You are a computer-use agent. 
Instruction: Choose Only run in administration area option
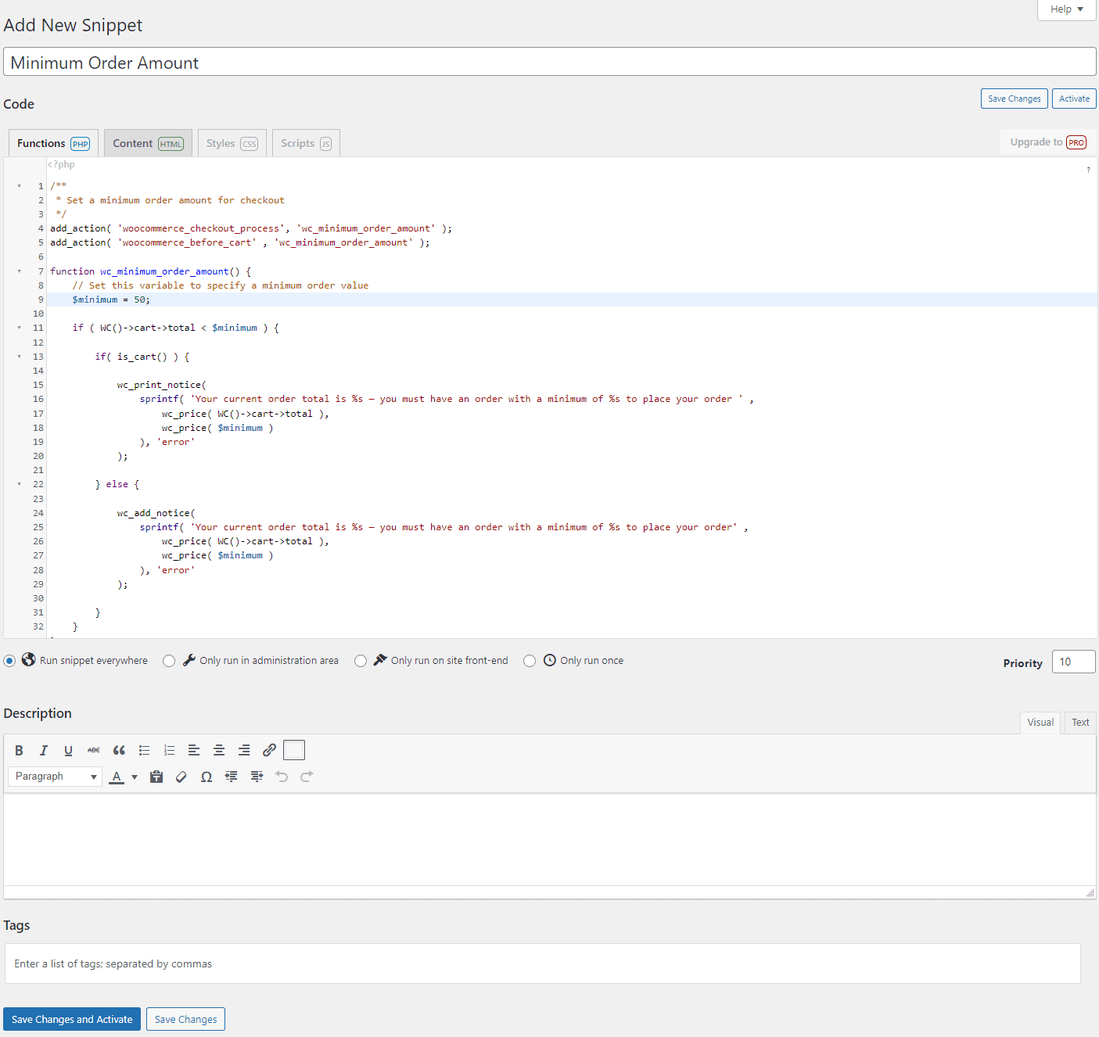click(x=169, y=660)
